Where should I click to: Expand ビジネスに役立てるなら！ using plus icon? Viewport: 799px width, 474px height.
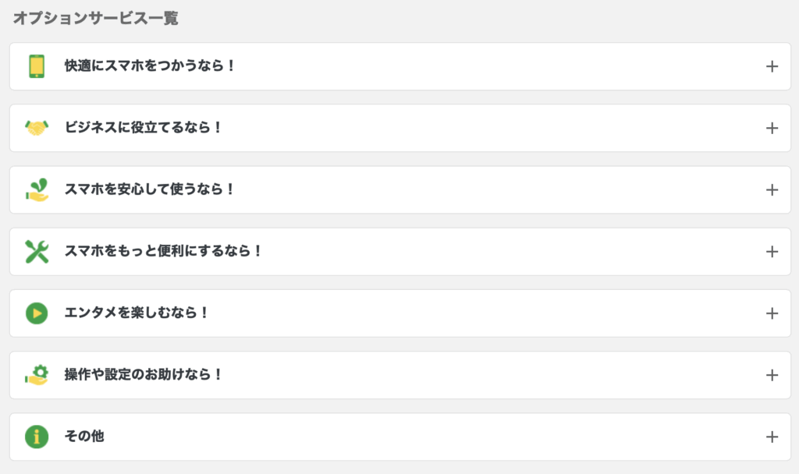pyautogui.click(x=772, y=128)
